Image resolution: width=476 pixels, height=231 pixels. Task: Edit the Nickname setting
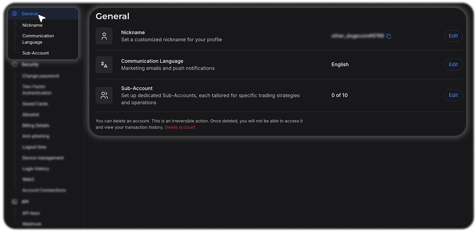point(453,36)
